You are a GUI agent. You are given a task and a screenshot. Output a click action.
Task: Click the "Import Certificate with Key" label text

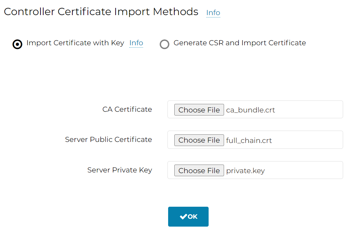click(x=75, y=43)
